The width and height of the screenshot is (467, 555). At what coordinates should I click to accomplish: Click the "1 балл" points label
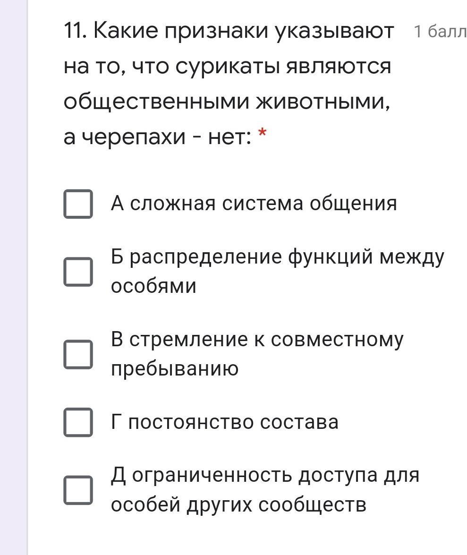440,32
